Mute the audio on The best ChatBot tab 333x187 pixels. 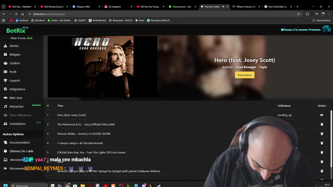pos(223,7)
